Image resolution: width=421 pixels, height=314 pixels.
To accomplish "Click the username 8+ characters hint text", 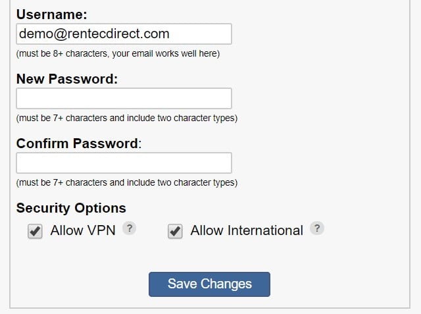I will point(118,53).
